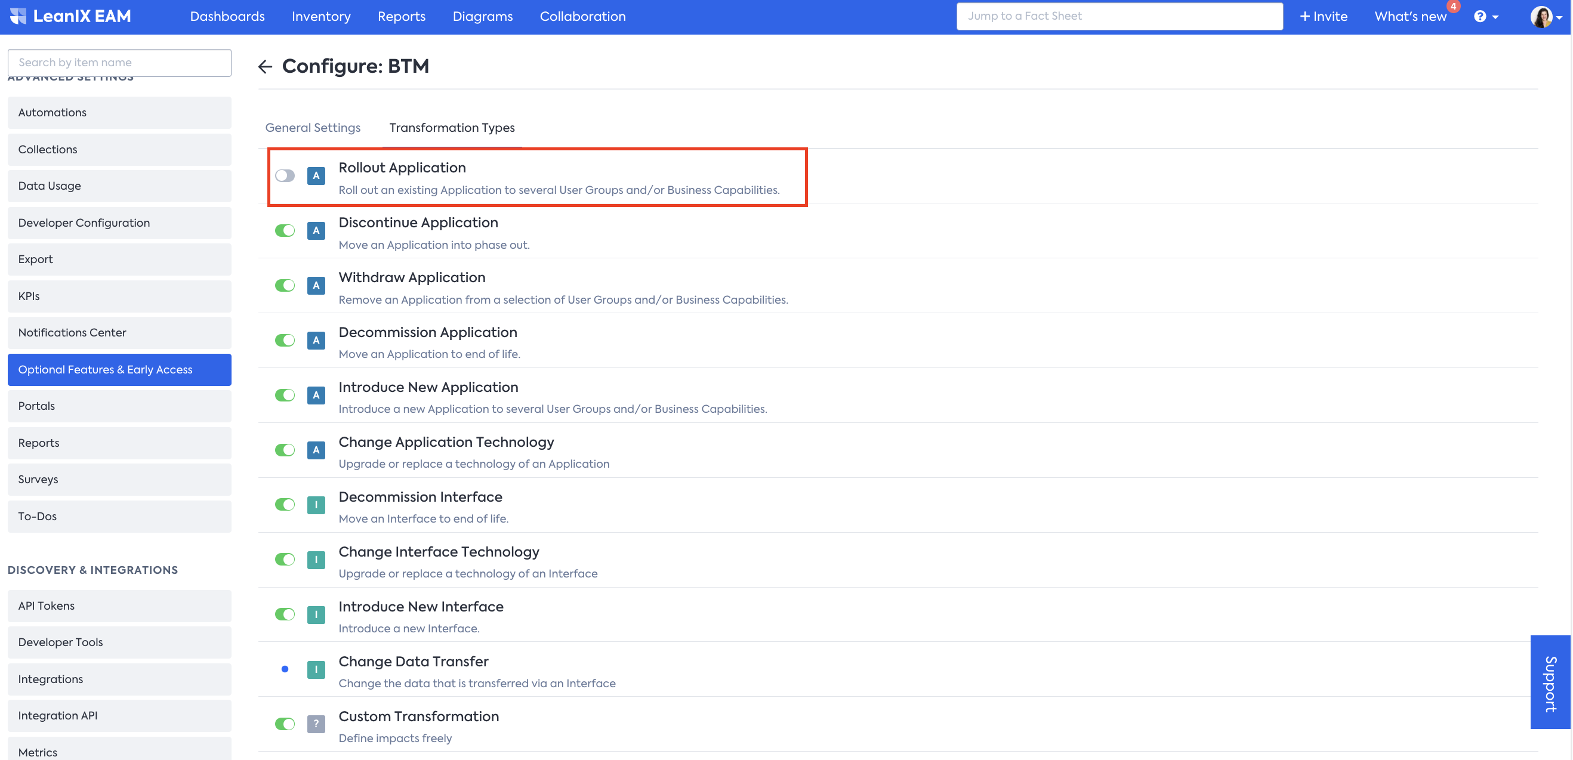The height and width of the screenshot is (760, 1573).
Task: Open the Inventory menu
Action: (x=321, y=17)
